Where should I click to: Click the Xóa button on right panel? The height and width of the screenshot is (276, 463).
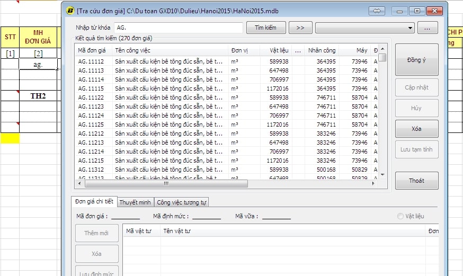(x=416, y=129)
